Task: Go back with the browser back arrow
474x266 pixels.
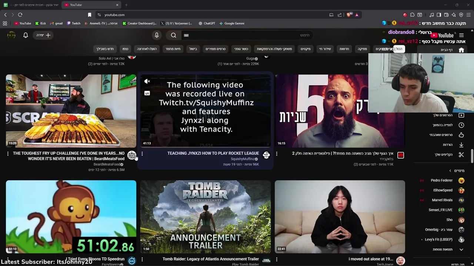Action: pyautogui.click(x=6, y=15)
